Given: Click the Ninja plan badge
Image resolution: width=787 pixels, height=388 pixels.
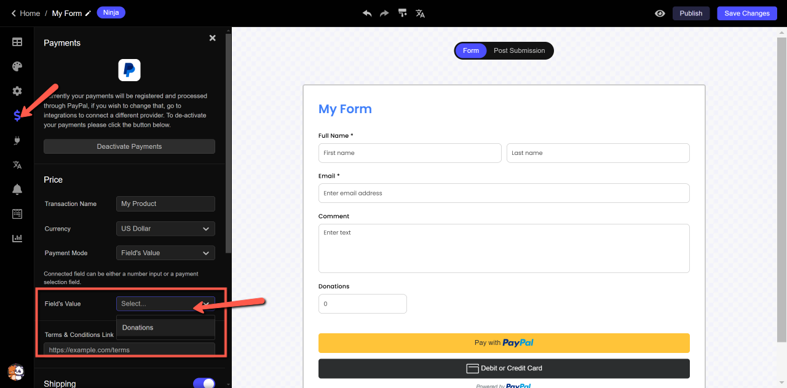Looking at the screenshot, I should 111,12.
